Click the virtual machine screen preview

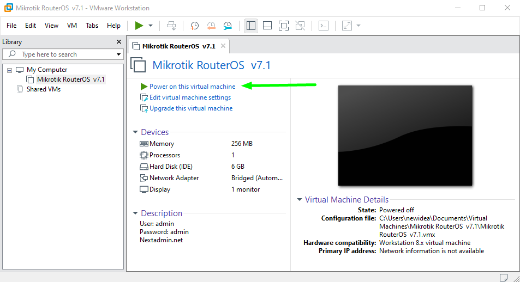[405, 136]
